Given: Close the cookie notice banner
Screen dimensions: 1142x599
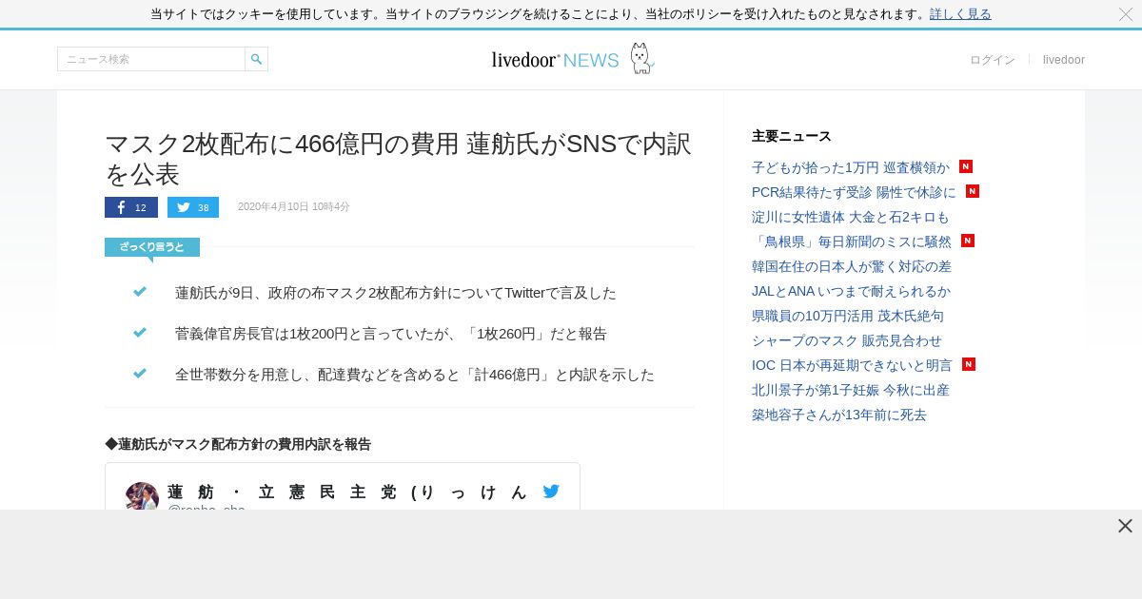Looking at the screenshot, I should point(1125,14).
